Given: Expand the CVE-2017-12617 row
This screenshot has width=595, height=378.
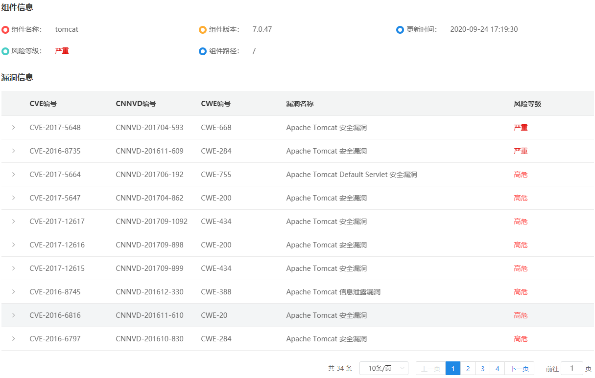Looking at the screenshot, I should [x=13, y=222].
